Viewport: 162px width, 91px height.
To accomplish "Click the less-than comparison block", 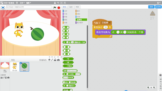I will (67, 47).
